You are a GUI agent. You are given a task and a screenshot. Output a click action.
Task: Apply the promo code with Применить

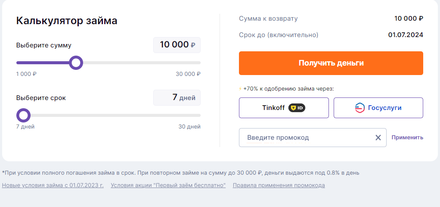(407, 138)
